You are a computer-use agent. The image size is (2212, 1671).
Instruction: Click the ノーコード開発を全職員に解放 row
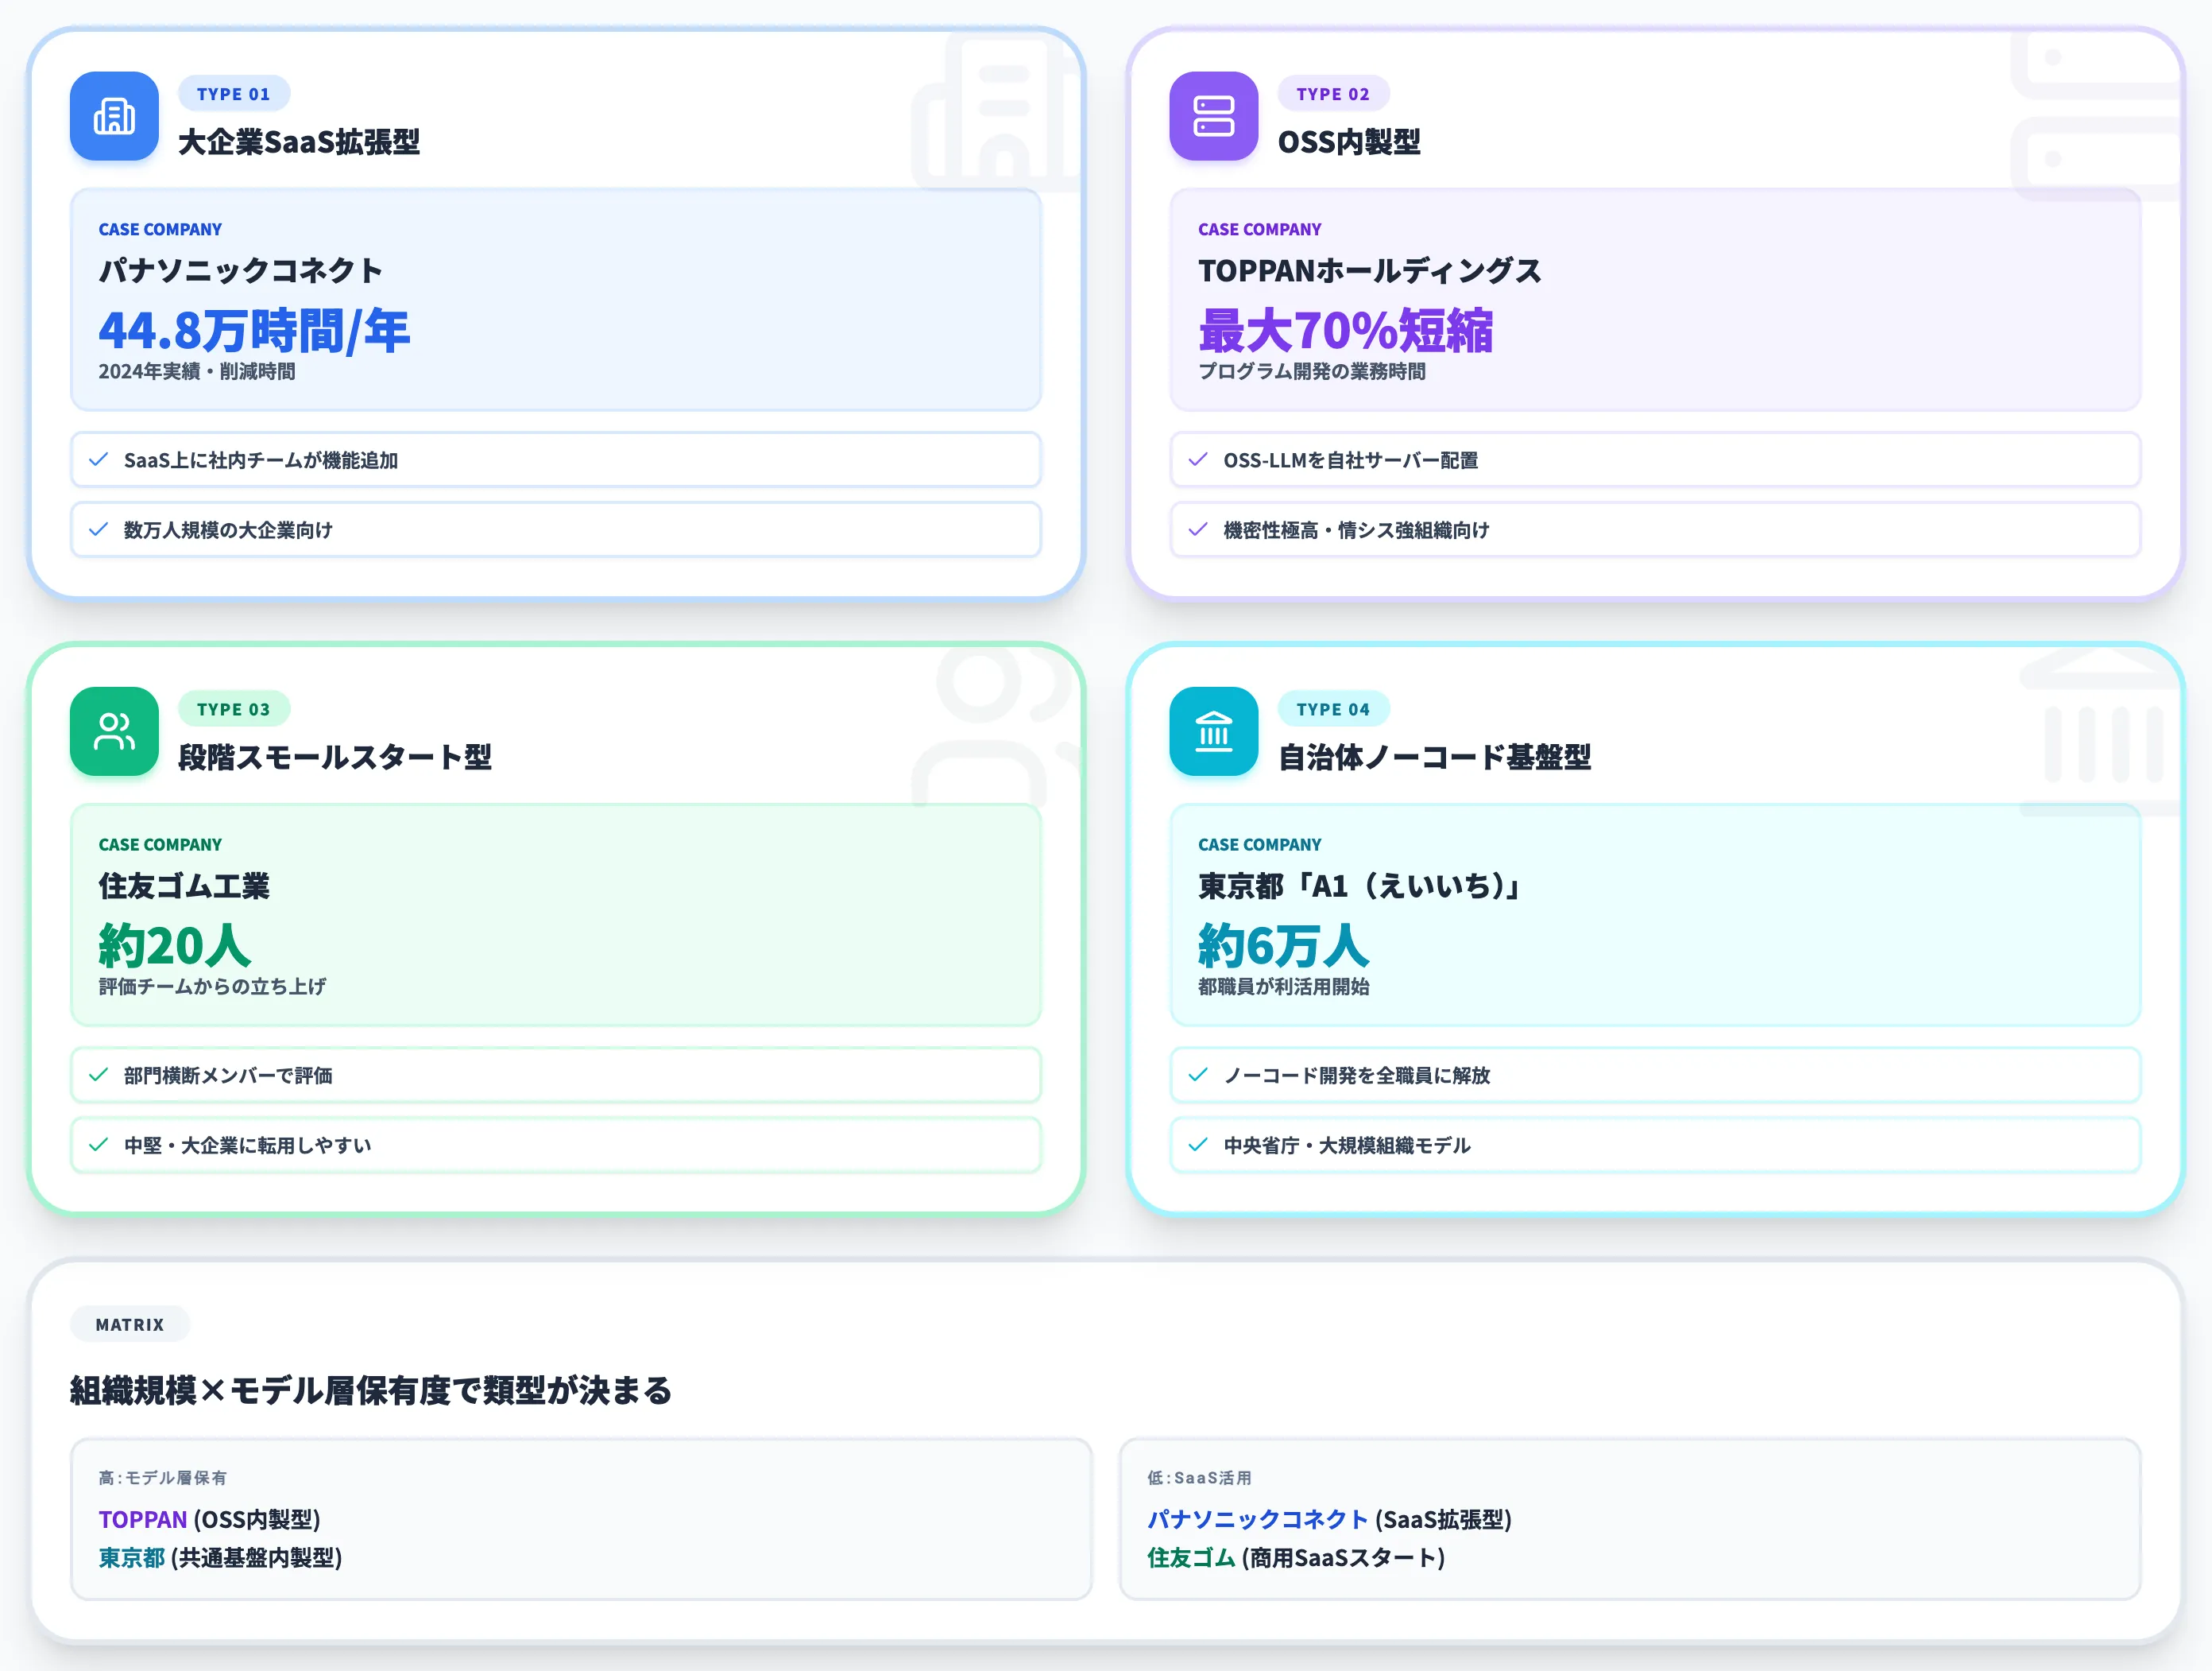tap(1656, 1076)
